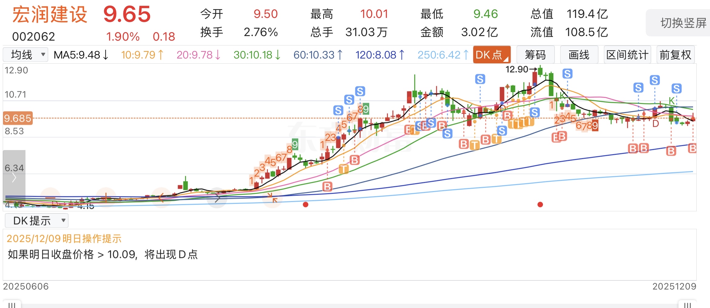Click the hint text mentioning 10.09 D点
This screenshot has width=710, height=308.
tap(103, 254)
